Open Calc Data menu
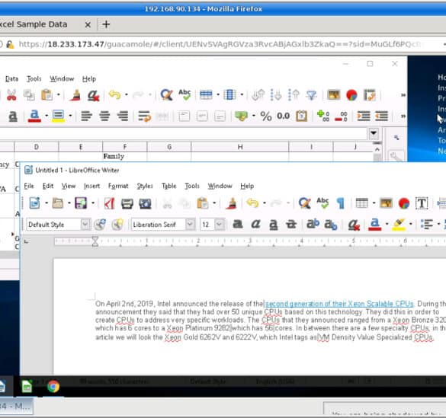The height and width of the screenshot is (418, 446). coord(11,79)
